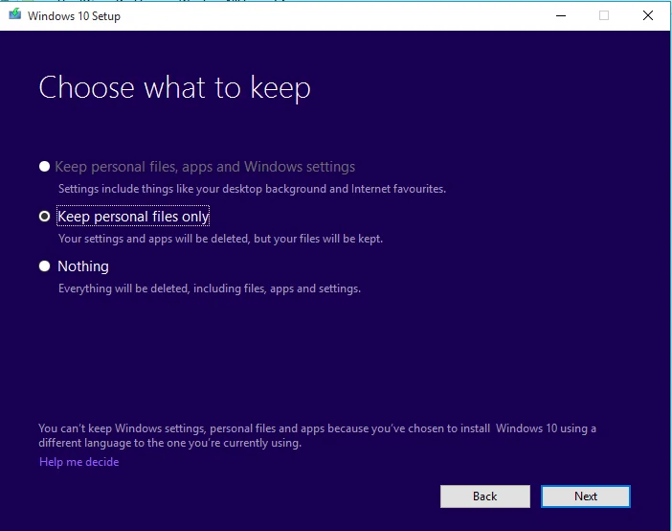This screenshot has height=531, width=672.
Task: Select the 'Nothing' radio circle
Action: pyautogui.click(x=44, y=266)
